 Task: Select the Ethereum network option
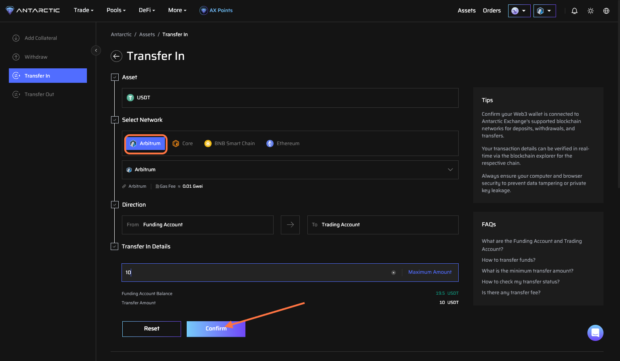283,144
